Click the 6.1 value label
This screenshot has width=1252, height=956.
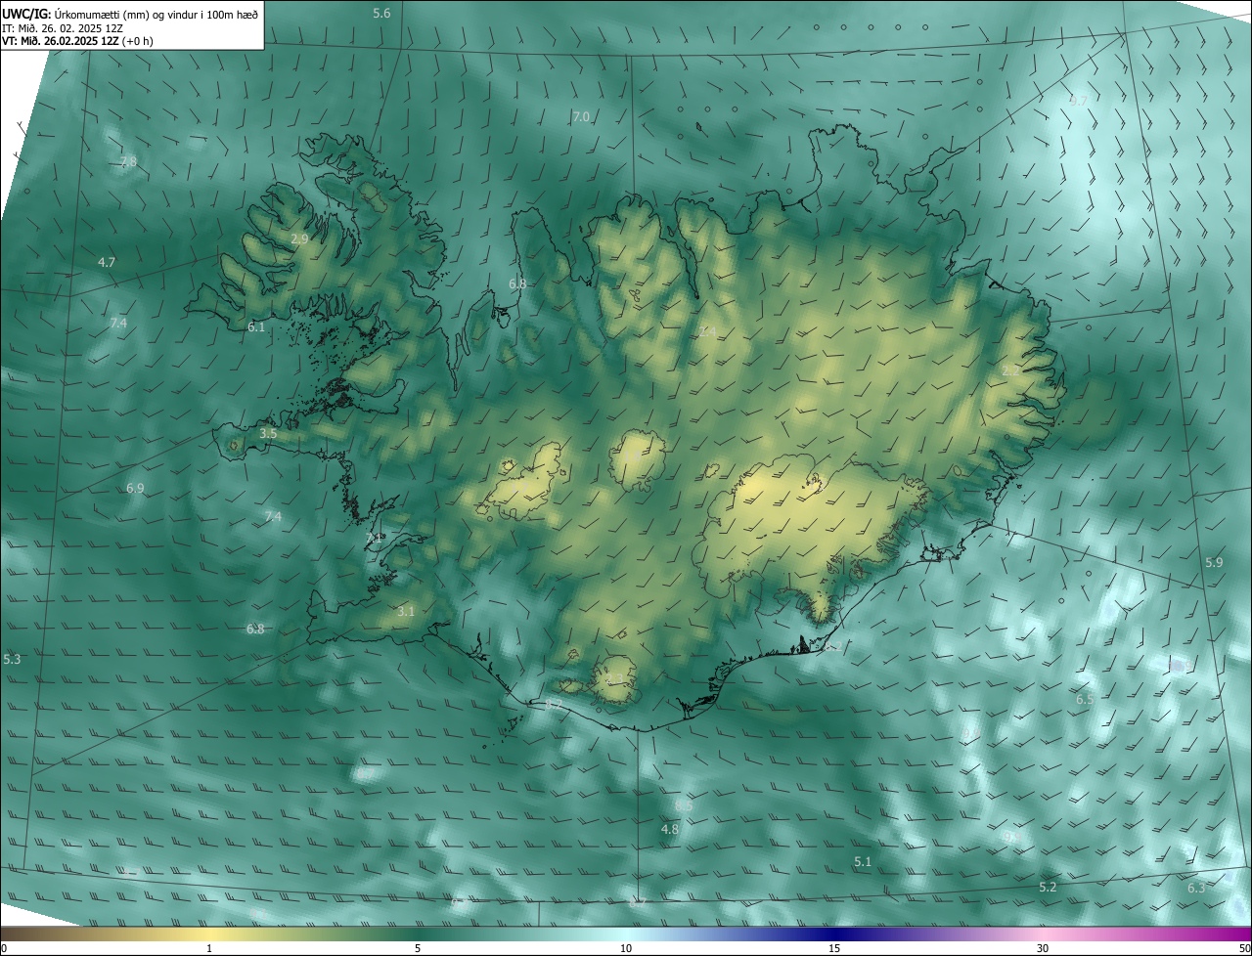256,326
